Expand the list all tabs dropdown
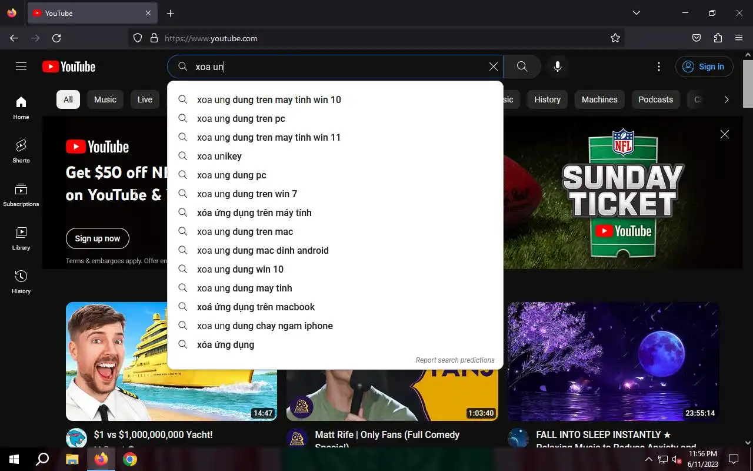Image resolution: width=753 pixels, height=471 pixels. (637, 13)
